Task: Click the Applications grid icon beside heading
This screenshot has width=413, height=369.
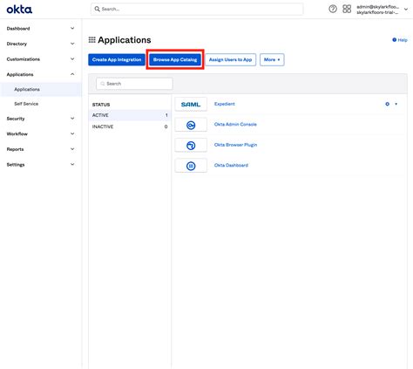Action: tap(92, 40)
